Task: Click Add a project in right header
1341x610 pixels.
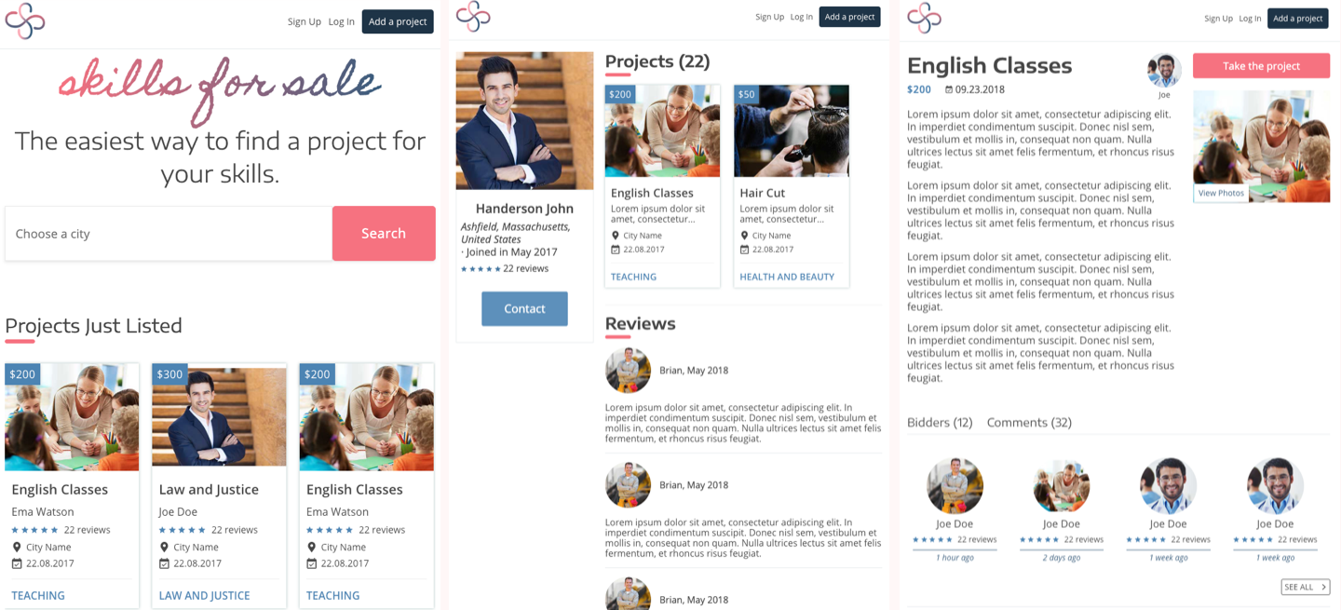Action: tap(1297, 18)
